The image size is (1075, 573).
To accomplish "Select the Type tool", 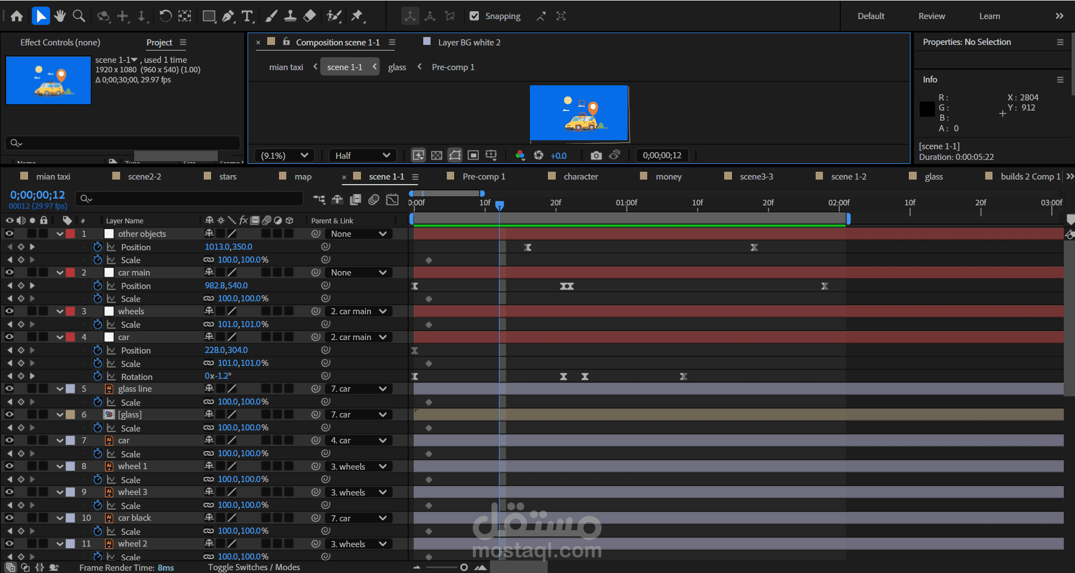I will click(x=247, y=16).
